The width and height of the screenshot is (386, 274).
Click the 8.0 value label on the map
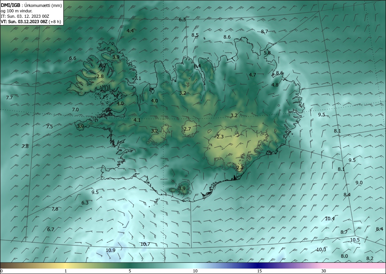344,256
